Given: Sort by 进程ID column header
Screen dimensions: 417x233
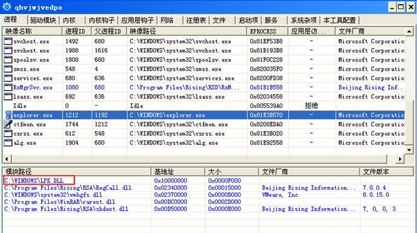Looking at the screenshot, I should [77, 31].
